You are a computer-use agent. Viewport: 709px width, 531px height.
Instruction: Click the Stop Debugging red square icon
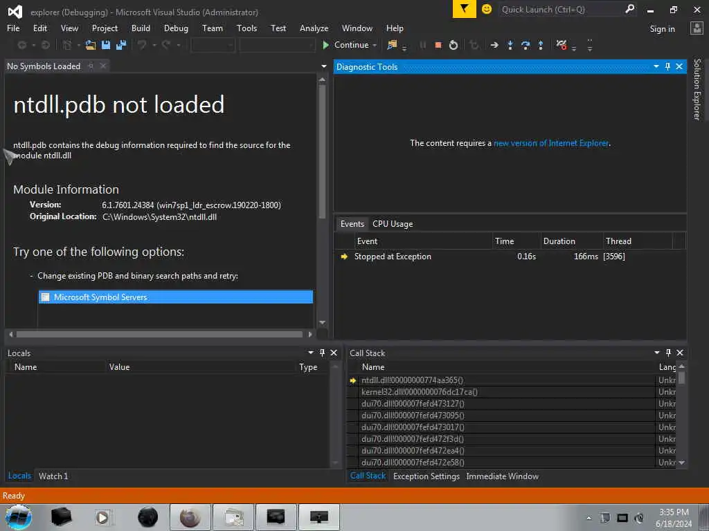tap(438, 45)
